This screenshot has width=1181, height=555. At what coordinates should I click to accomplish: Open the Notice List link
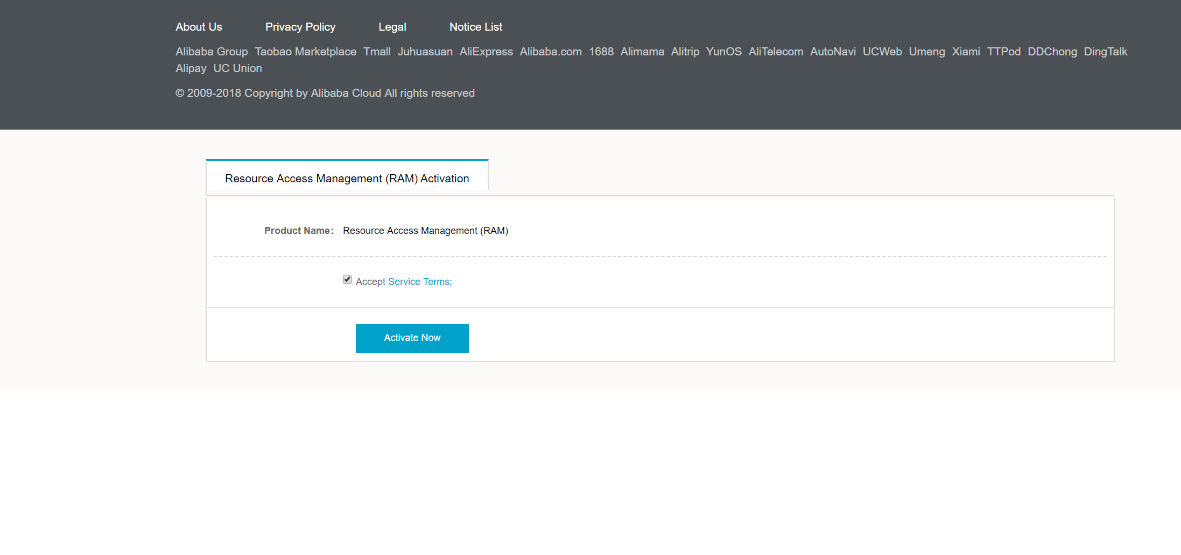(476, 27)
